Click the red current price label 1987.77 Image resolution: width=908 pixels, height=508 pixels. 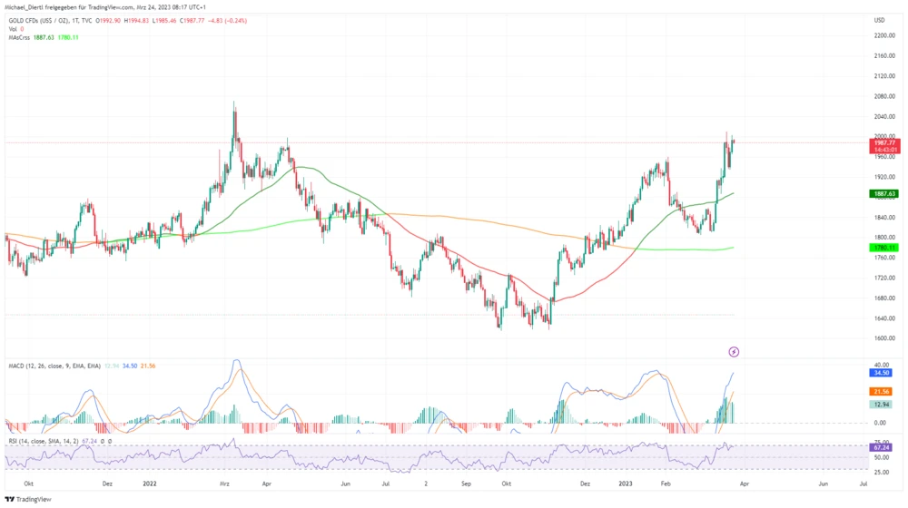pos(884,142)
